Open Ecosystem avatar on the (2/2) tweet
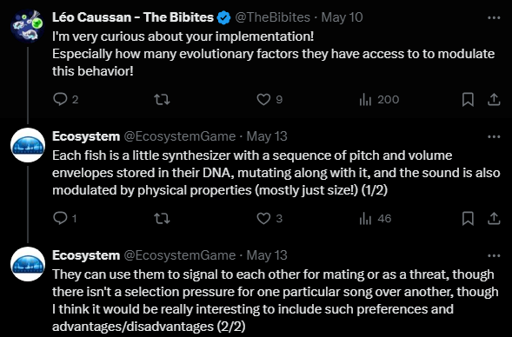The width and height of the screenshot is (512, 337). (x=28, y=264)
